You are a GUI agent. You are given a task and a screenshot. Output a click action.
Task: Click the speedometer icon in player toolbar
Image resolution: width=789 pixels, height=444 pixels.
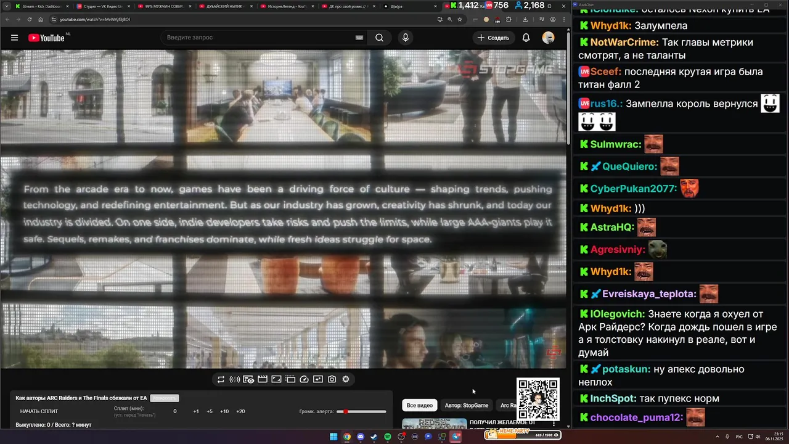click(303, 379)
